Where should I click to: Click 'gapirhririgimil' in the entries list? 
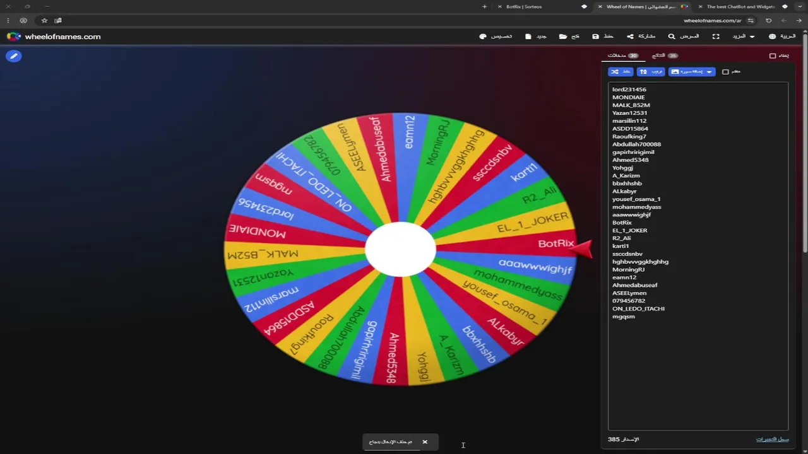(633, 152)
